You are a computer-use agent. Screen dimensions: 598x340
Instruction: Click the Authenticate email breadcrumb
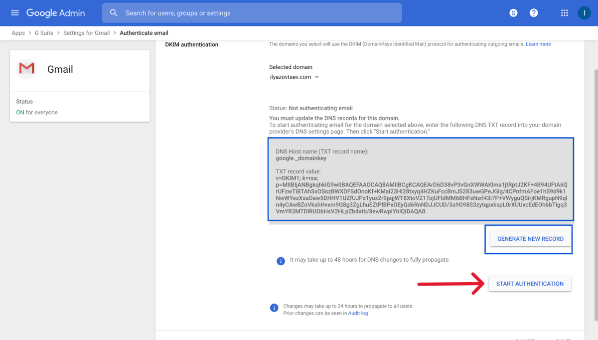[x=144, y=33]
